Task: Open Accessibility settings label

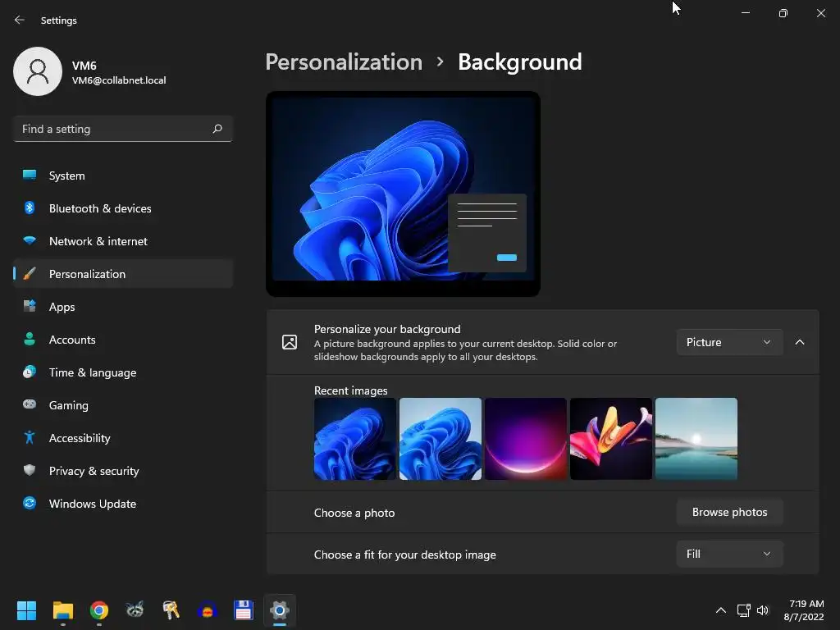Action: coord(80,438)
